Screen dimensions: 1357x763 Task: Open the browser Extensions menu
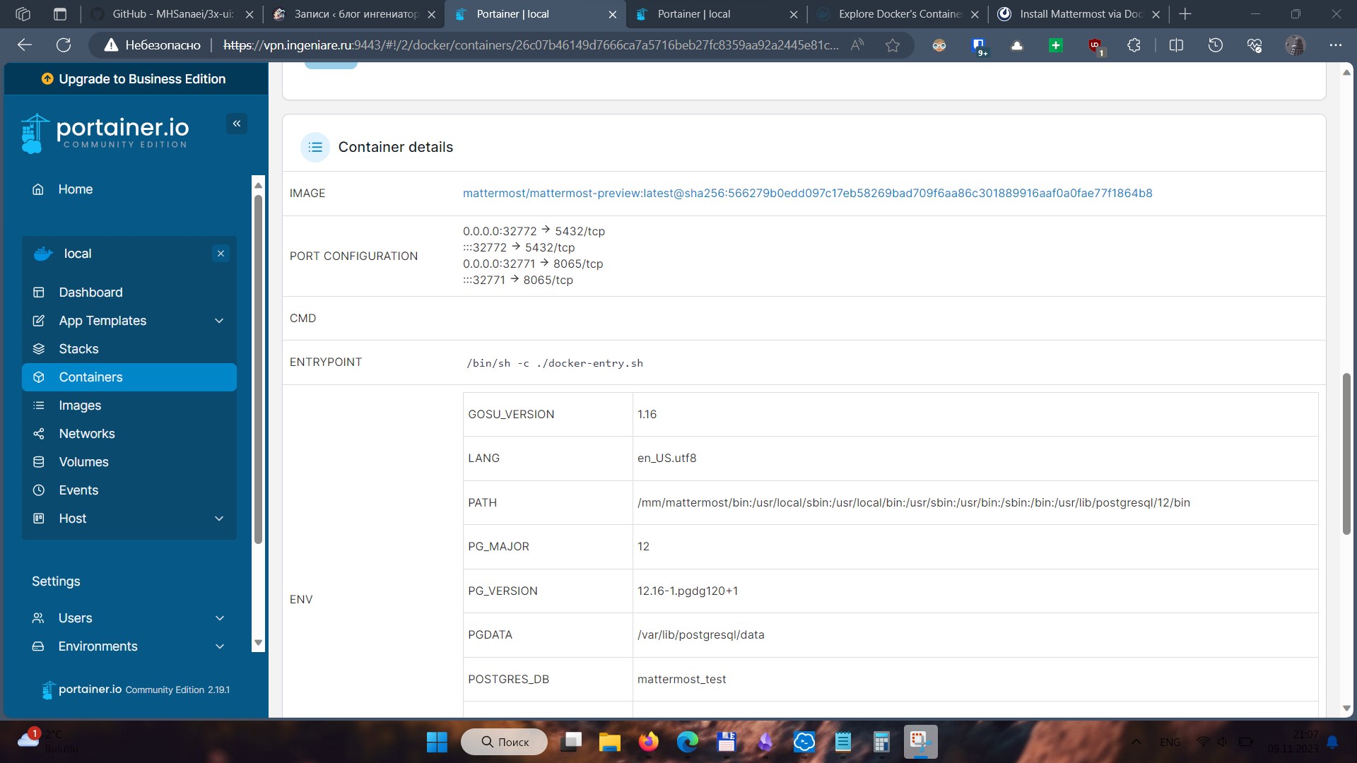pos(1134,45)
